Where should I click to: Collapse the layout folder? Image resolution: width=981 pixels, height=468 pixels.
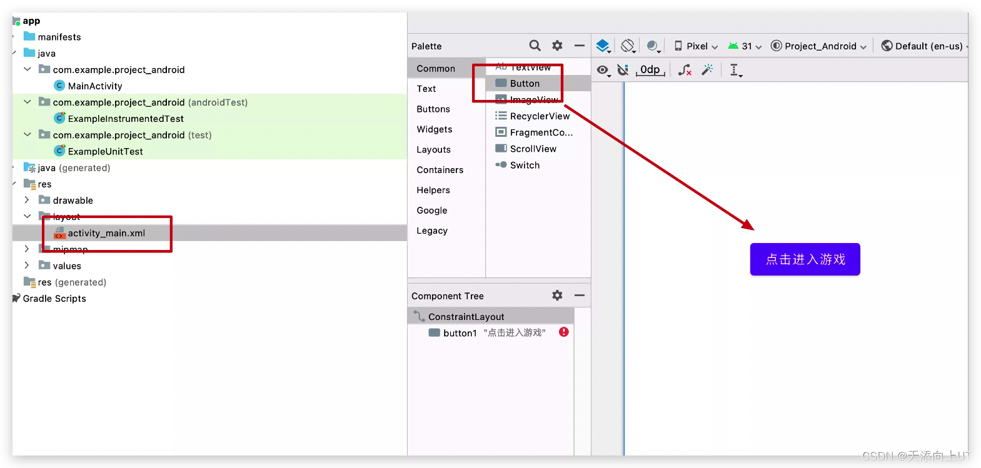pyautogui.click(x=28, y=216)
